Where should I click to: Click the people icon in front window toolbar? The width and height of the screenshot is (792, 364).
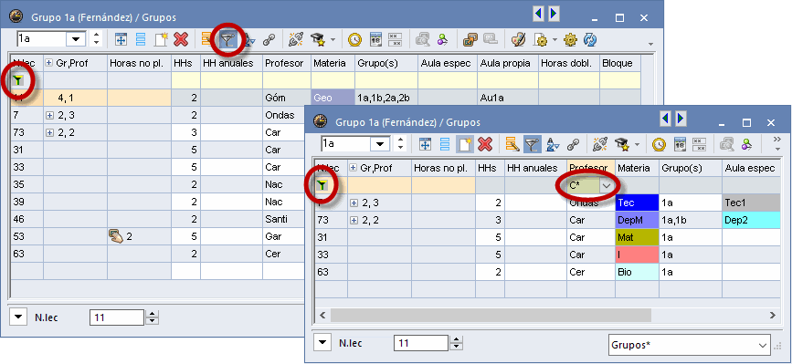[x=746, y=145]
